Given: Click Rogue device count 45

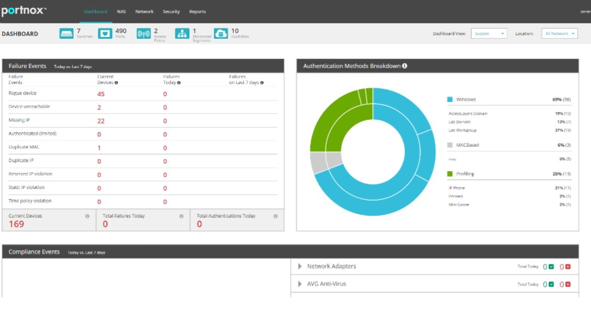Looking at the screenshot, I should tap(101, 94).
